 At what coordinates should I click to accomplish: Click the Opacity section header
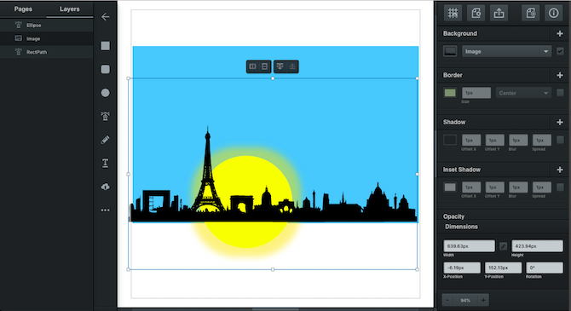coord(453,216)
